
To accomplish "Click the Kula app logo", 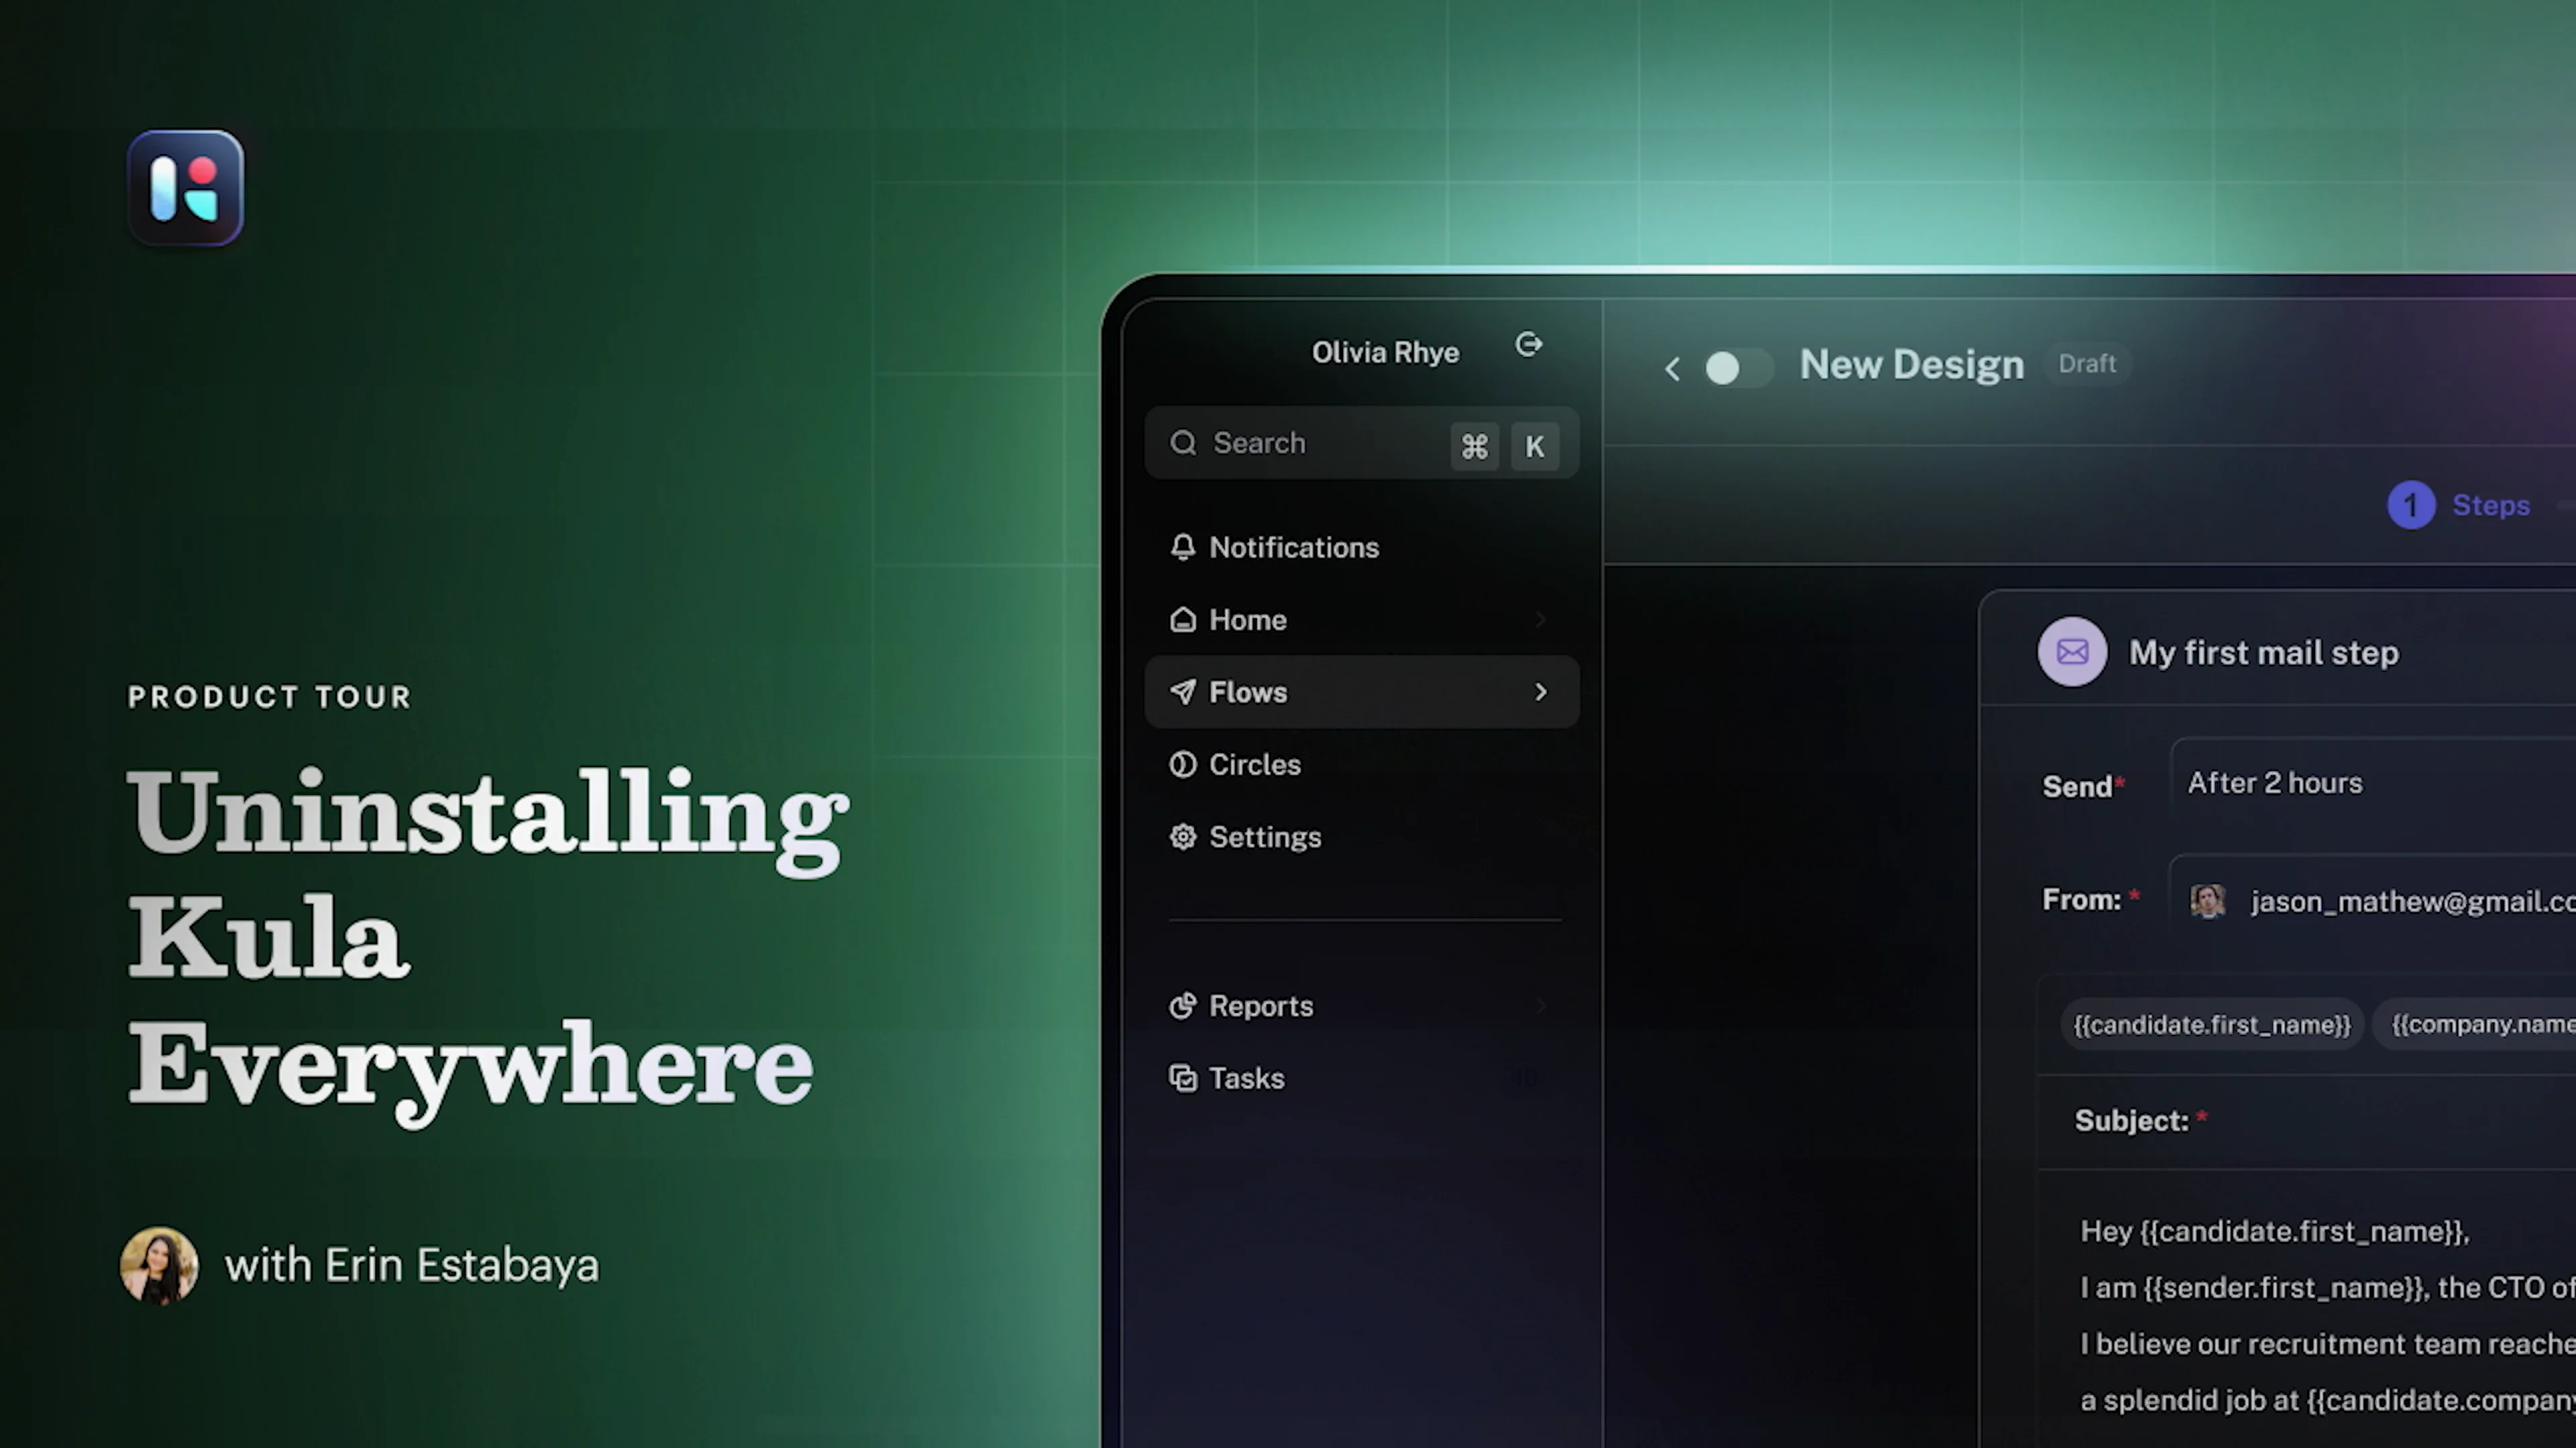I will [185, 188].
